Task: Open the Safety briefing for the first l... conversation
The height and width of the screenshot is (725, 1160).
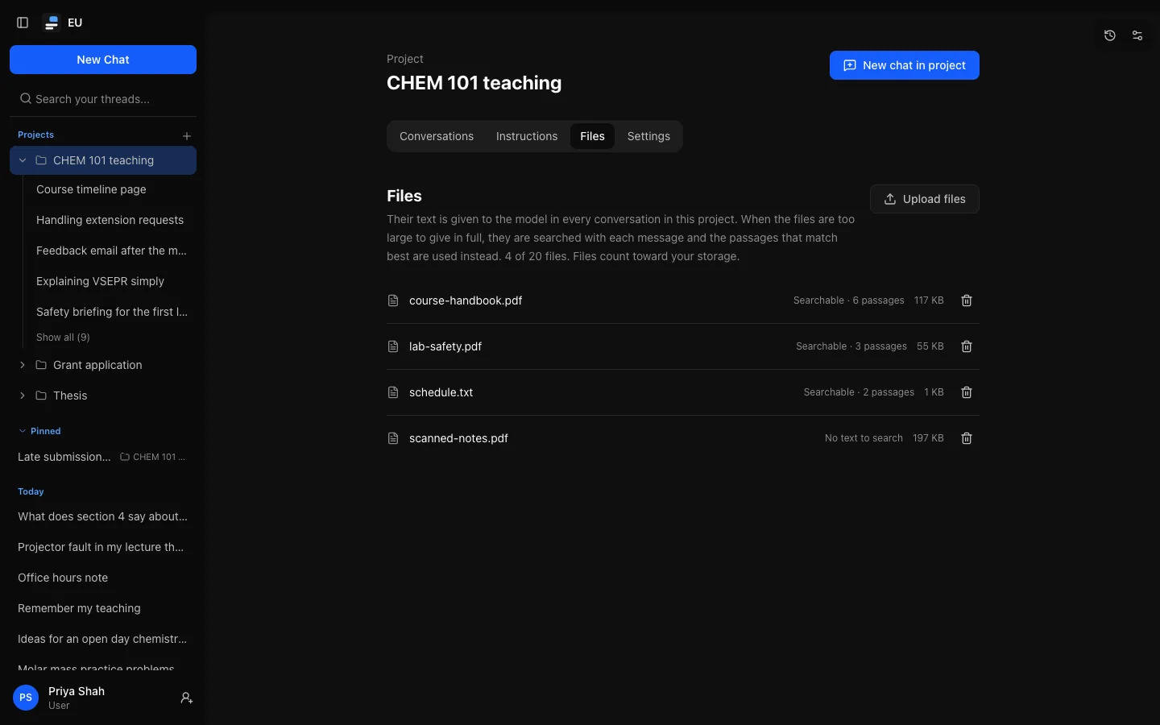Action: tap(113, 312)
